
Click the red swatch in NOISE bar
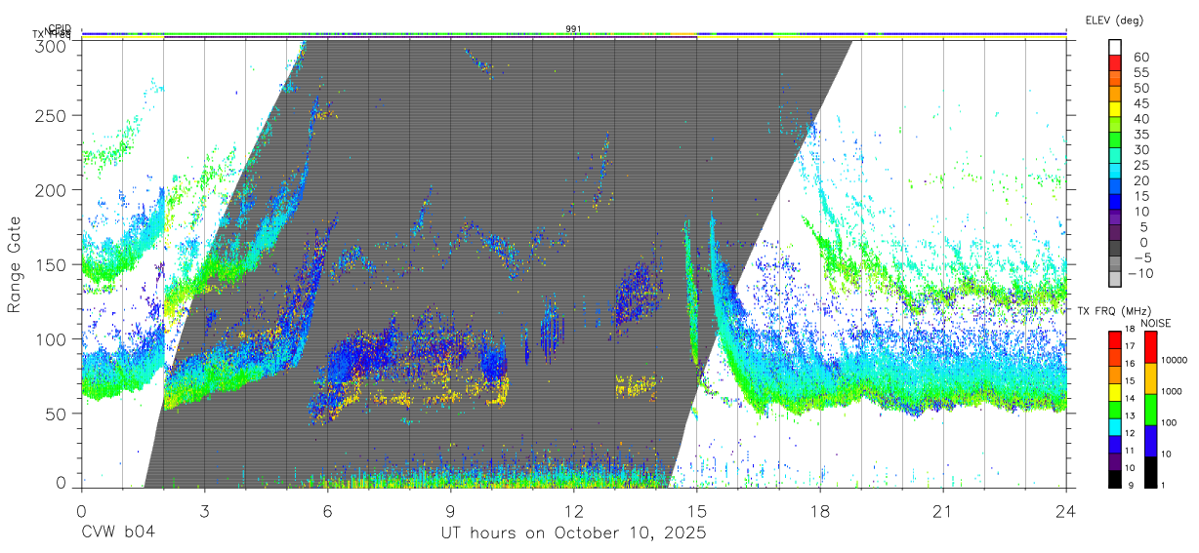coord(1149,346)
